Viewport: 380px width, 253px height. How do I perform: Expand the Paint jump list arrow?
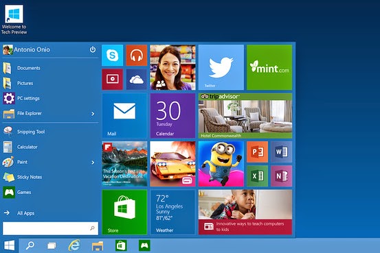(93, 162)
